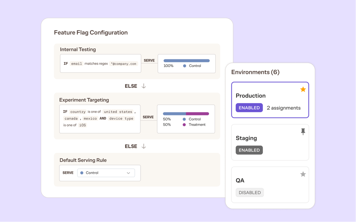356x222 pixels.
Task: Click the purple Treatment legend dot
Action: (184, 125)
